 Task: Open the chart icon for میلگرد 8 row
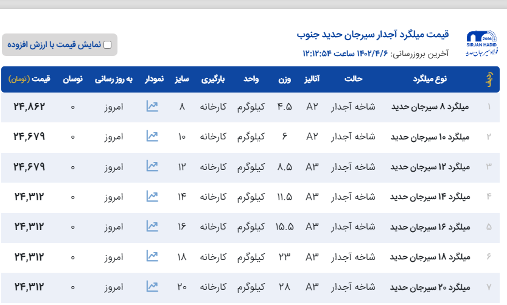(152, 107)
